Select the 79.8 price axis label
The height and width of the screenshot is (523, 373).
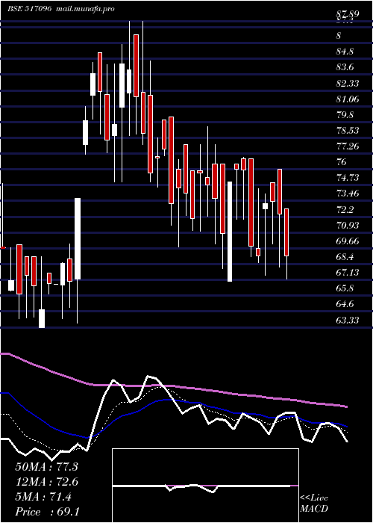(345, 115)
